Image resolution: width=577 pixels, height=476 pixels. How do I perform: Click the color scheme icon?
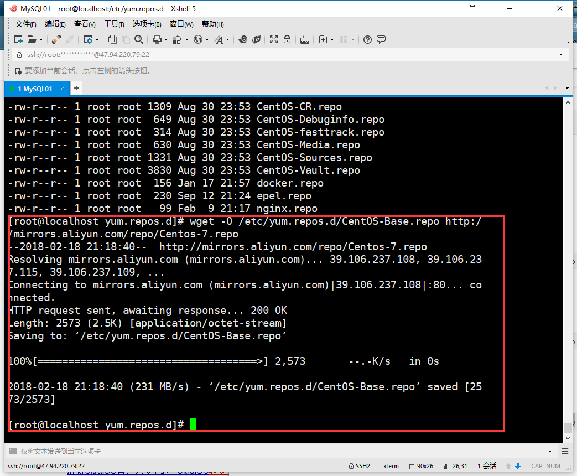[178, 39]
